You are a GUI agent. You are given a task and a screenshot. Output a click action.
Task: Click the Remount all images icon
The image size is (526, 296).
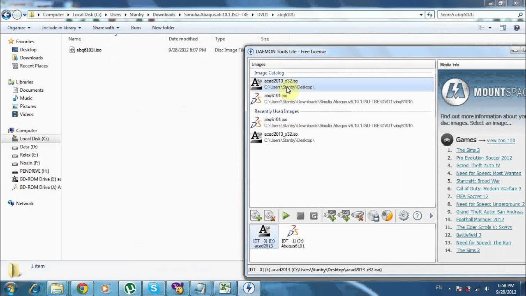314,216
